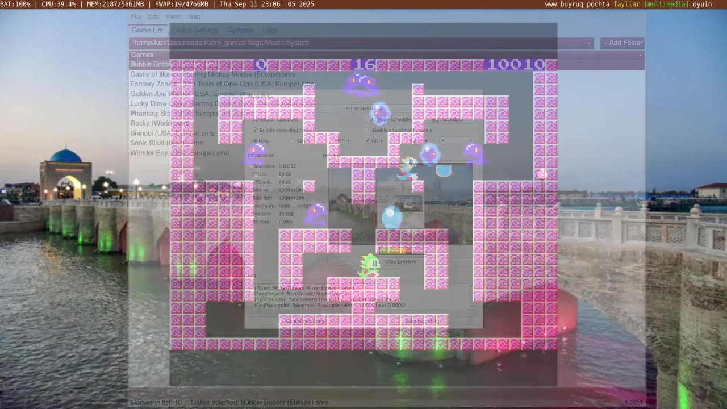The height and width of the screenshot is (409, 727).
Task: Click the Stop preview button
Action: click(401, 261)
